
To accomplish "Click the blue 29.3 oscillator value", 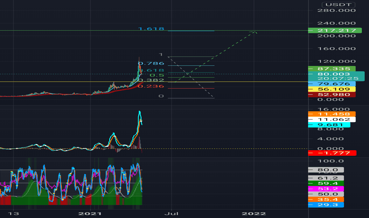I will coord(326,205).
